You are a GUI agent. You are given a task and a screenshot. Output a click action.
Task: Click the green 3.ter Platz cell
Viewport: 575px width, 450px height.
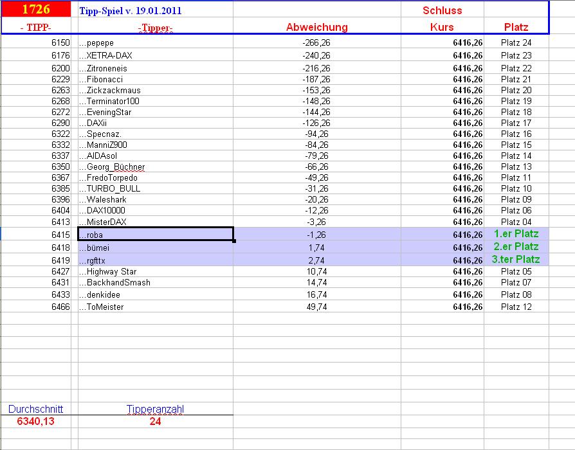coord(516,260)
